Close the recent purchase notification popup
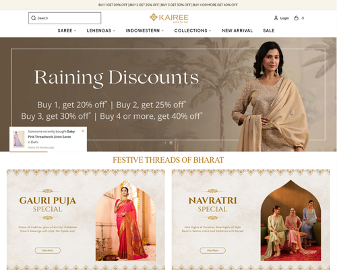Screen dimensions: 337x270 pyautogui.click(x=83, y=131)
